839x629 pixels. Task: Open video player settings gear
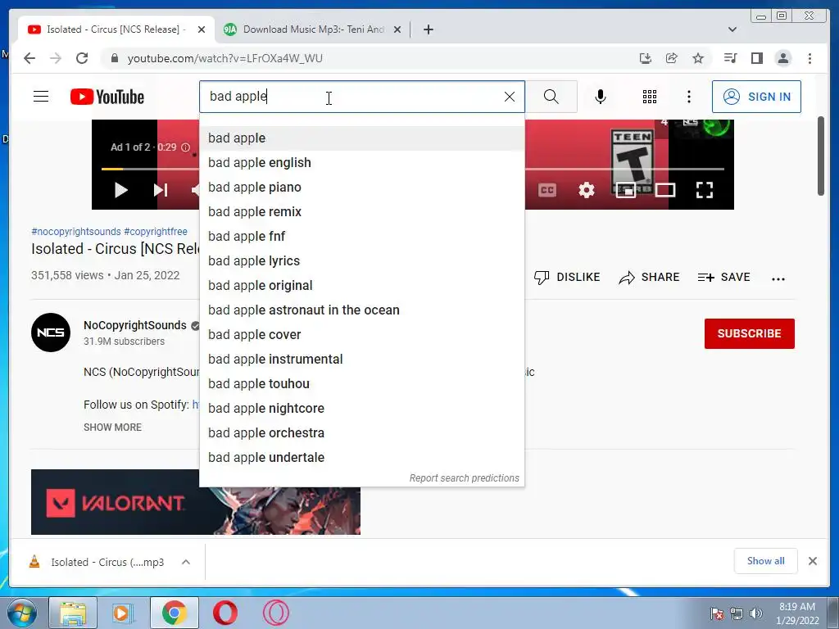pyautogui.click(x=587, y=190)
